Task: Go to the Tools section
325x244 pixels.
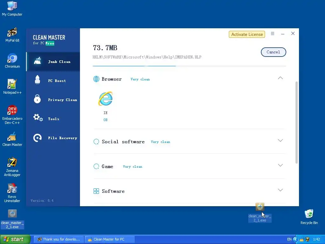Action: (x=53, y=119)
